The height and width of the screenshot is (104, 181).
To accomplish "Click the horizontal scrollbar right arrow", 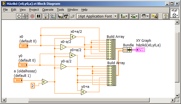I will point(173,100).
